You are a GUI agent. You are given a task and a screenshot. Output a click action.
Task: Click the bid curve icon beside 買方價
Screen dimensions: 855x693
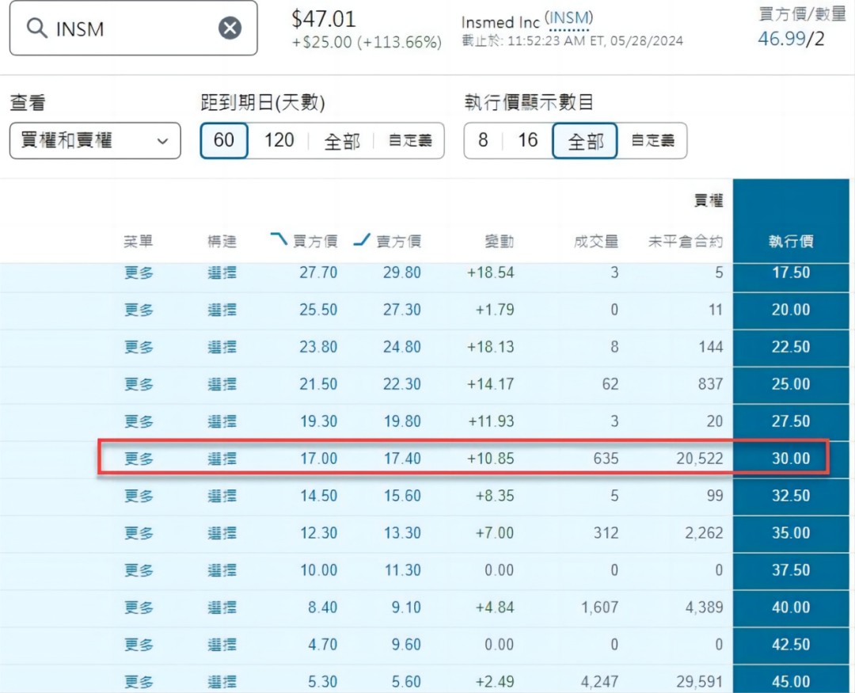[279, 239]
